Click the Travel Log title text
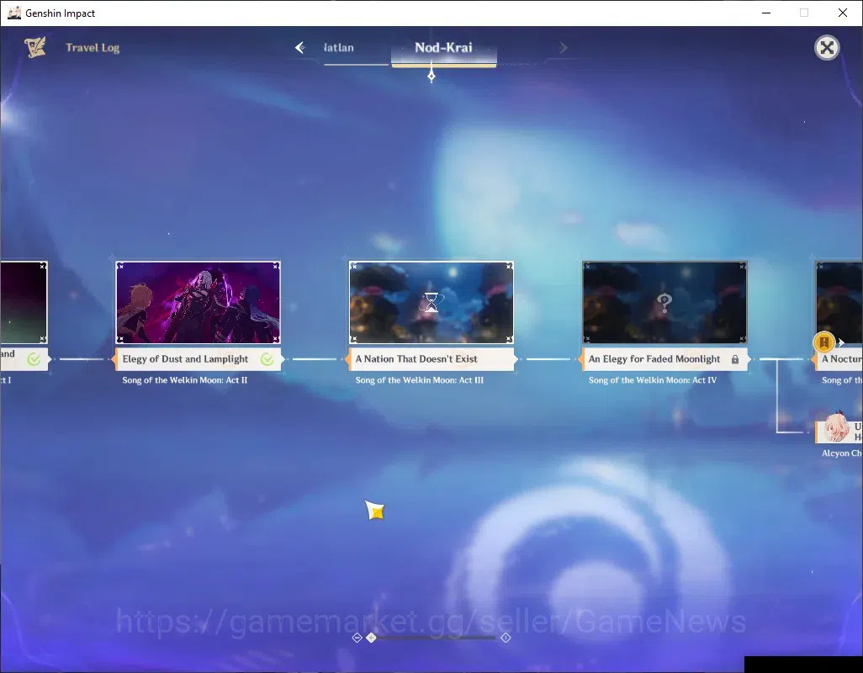The width and height of the screenshot is (863, 673). 93,48
